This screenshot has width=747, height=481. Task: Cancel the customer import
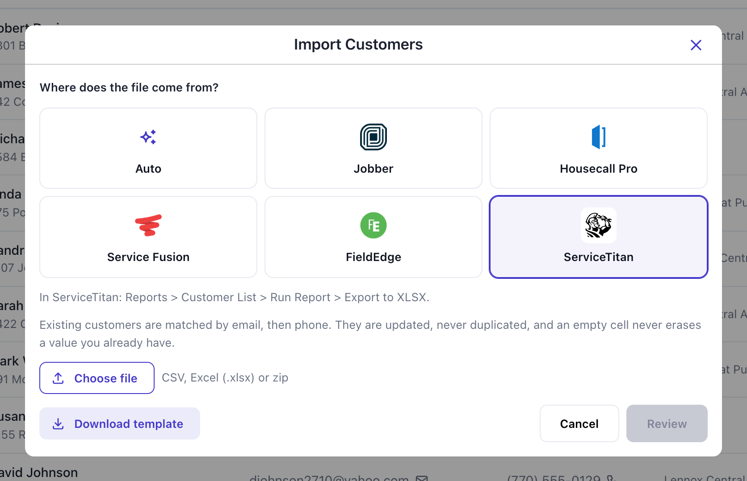[579, 423]
